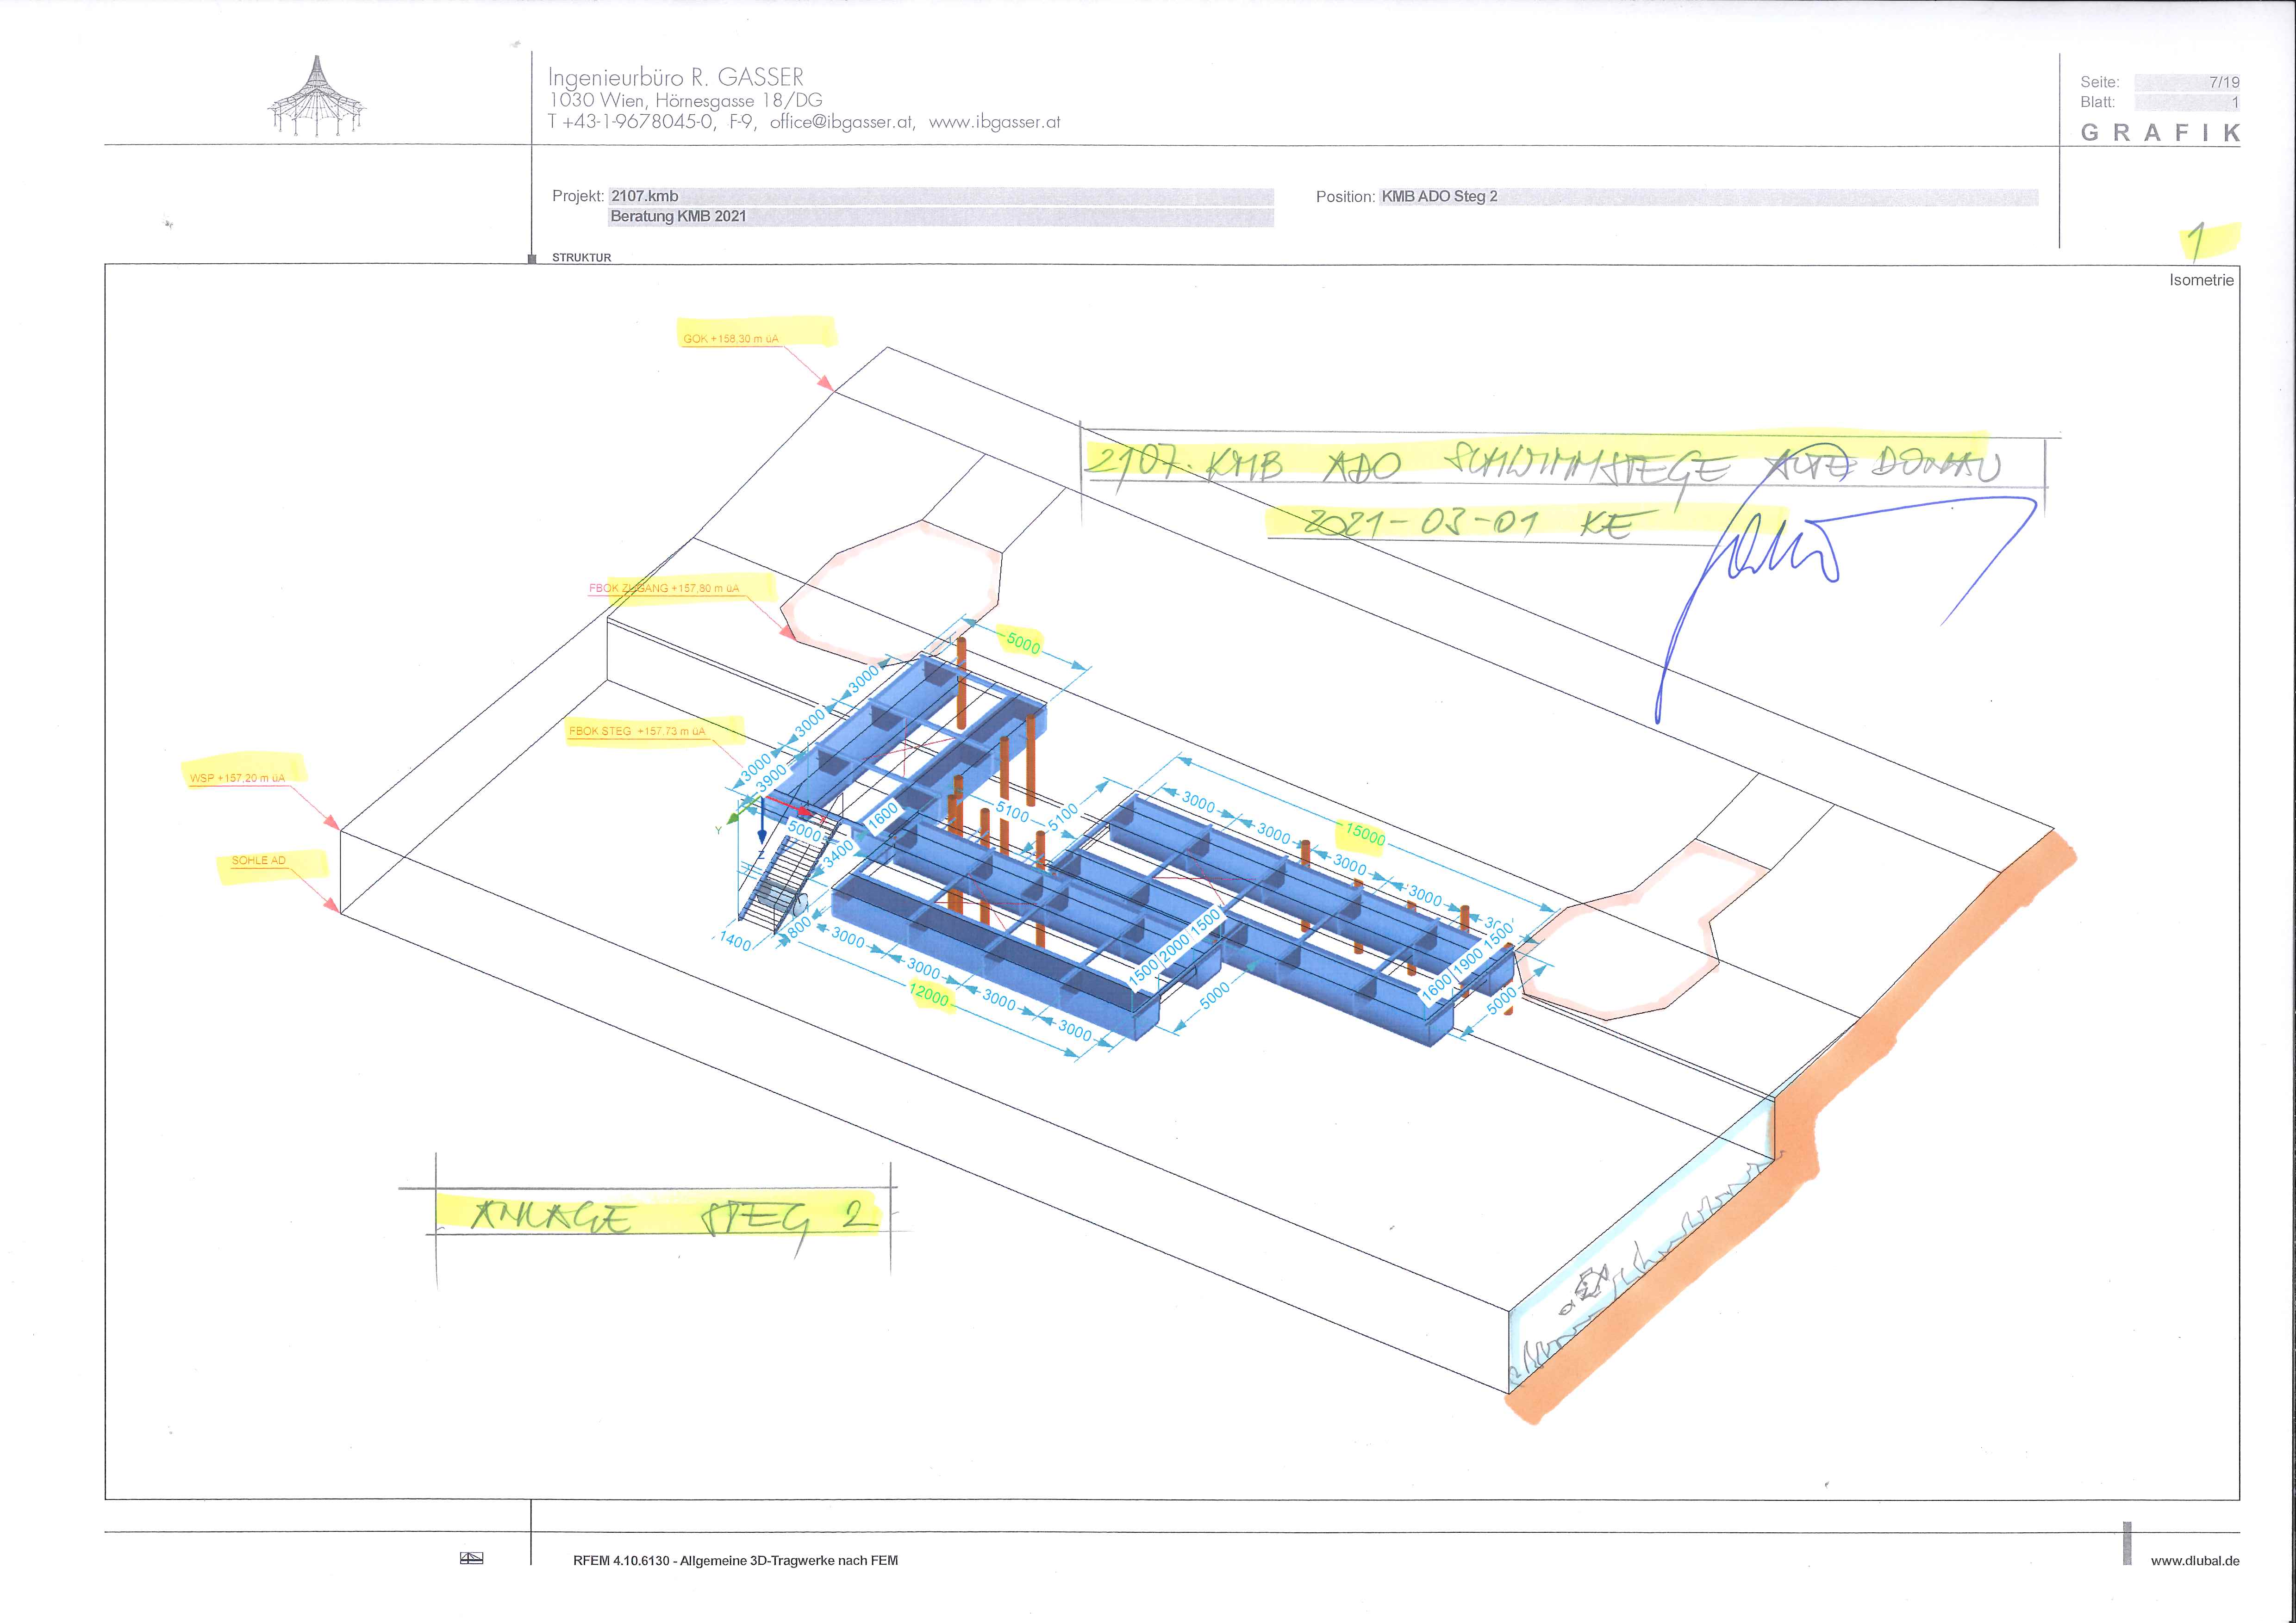Click the 'FBOK STEG +157,73 m üA' annotation
This screenshot has height=1623, width=2296.
click(637, 731)
